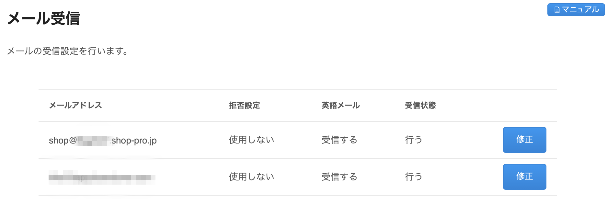607x206 pixels.
Task: Click the 'shop@' prefix of the first address
Action: (63, 141)
